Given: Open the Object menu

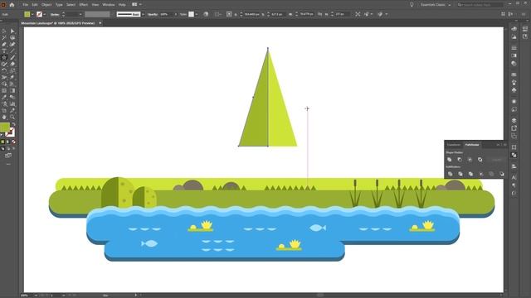Looking at the screenshot, I should pos(46,5).
